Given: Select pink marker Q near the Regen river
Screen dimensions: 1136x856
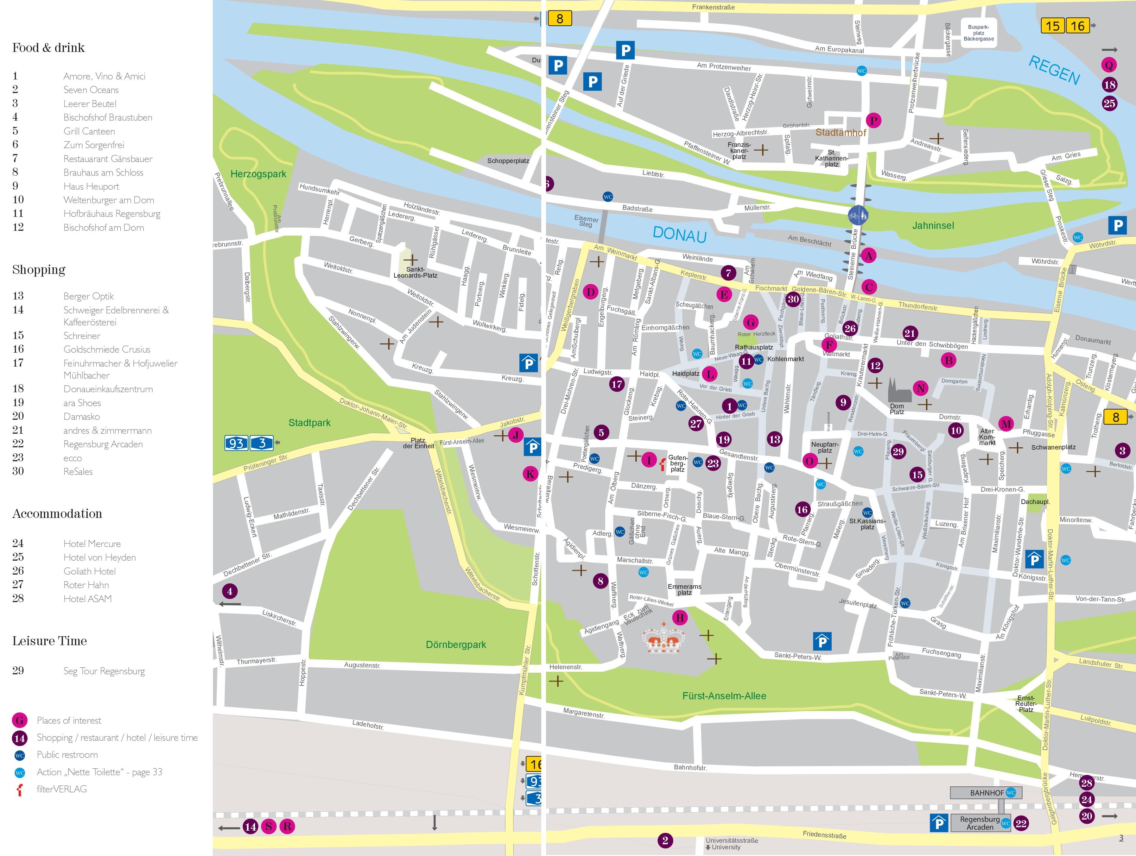Looking at the screenshot, I should tap(1109, 65).
